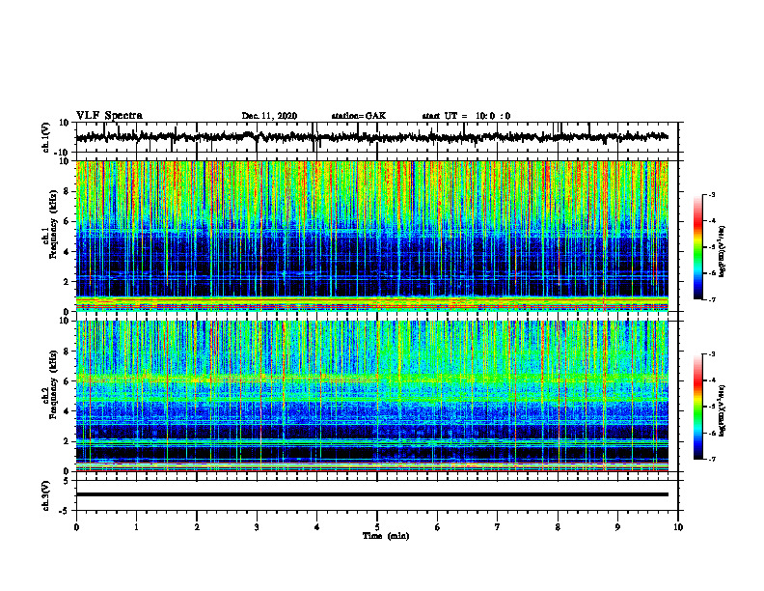Image resolution: width=764 pixels, height=591 pixels.
Task: Click the "-10" tick on the ch.1(V) axis
Action: coord(63,153)
